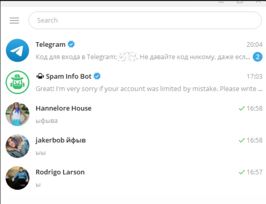Select the jakerbob йфыв chat name
This screenshot has width=266, height=204.
61,140
